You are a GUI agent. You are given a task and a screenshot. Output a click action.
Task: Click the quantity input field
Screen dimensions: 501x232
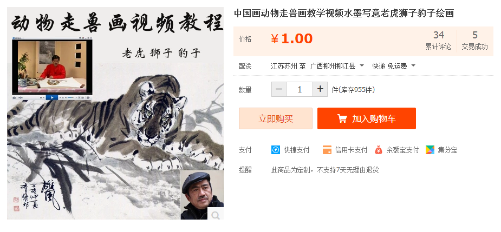point(300,89)
